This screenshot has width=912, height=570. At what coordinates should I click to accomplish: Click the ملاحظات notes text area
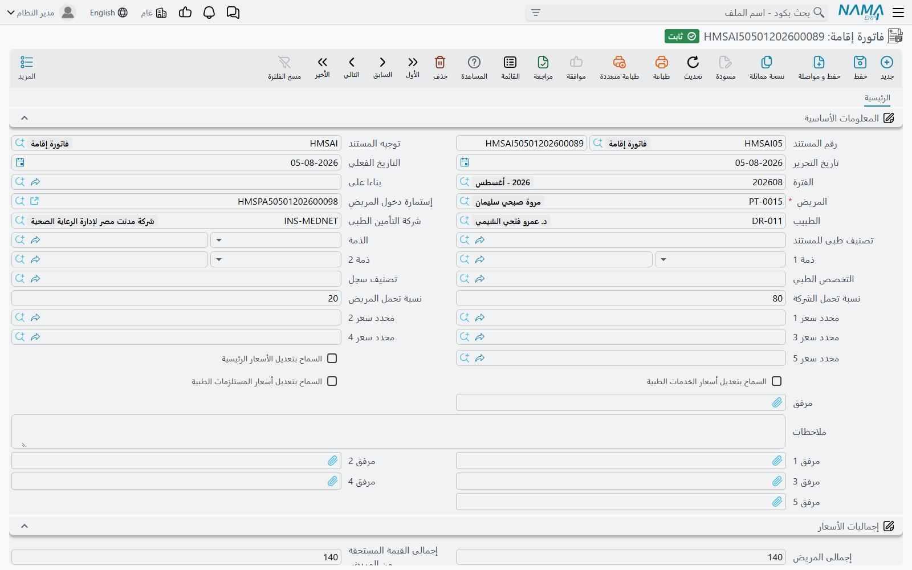[x=398, y=431]
